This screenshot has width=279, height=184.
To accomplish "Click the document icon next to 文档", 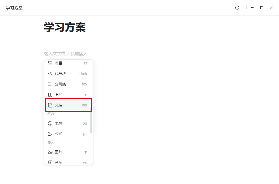I will pyautogui.click(x=50, y=105).
